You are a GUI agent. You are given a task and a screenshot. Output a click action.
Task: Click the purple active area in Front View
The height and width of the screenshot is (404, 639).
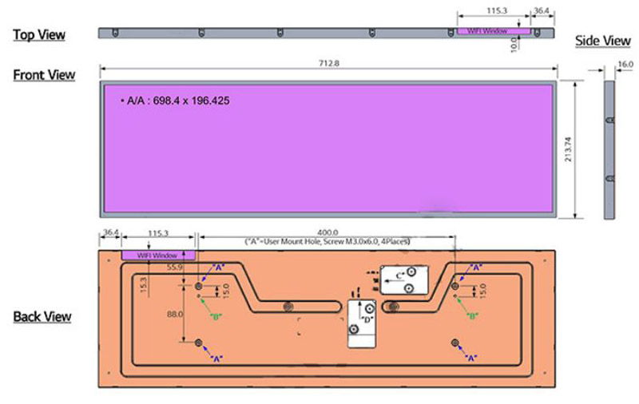pyautogui.click(x=328, y=149)
